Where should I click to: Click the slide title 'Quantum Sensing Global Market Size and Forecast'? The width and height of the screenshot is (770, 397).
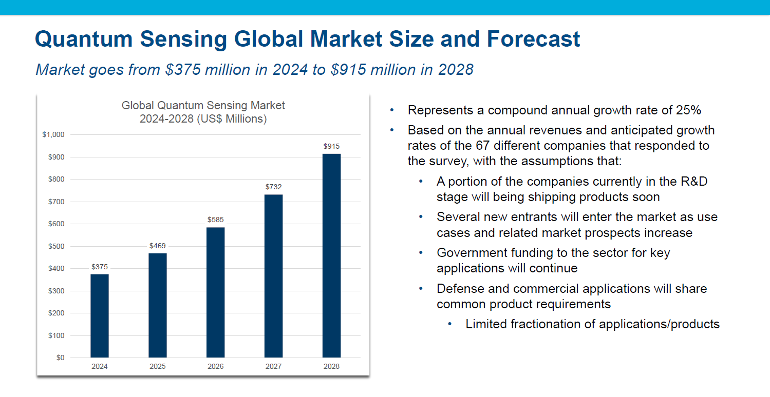[x=307, y=39]
